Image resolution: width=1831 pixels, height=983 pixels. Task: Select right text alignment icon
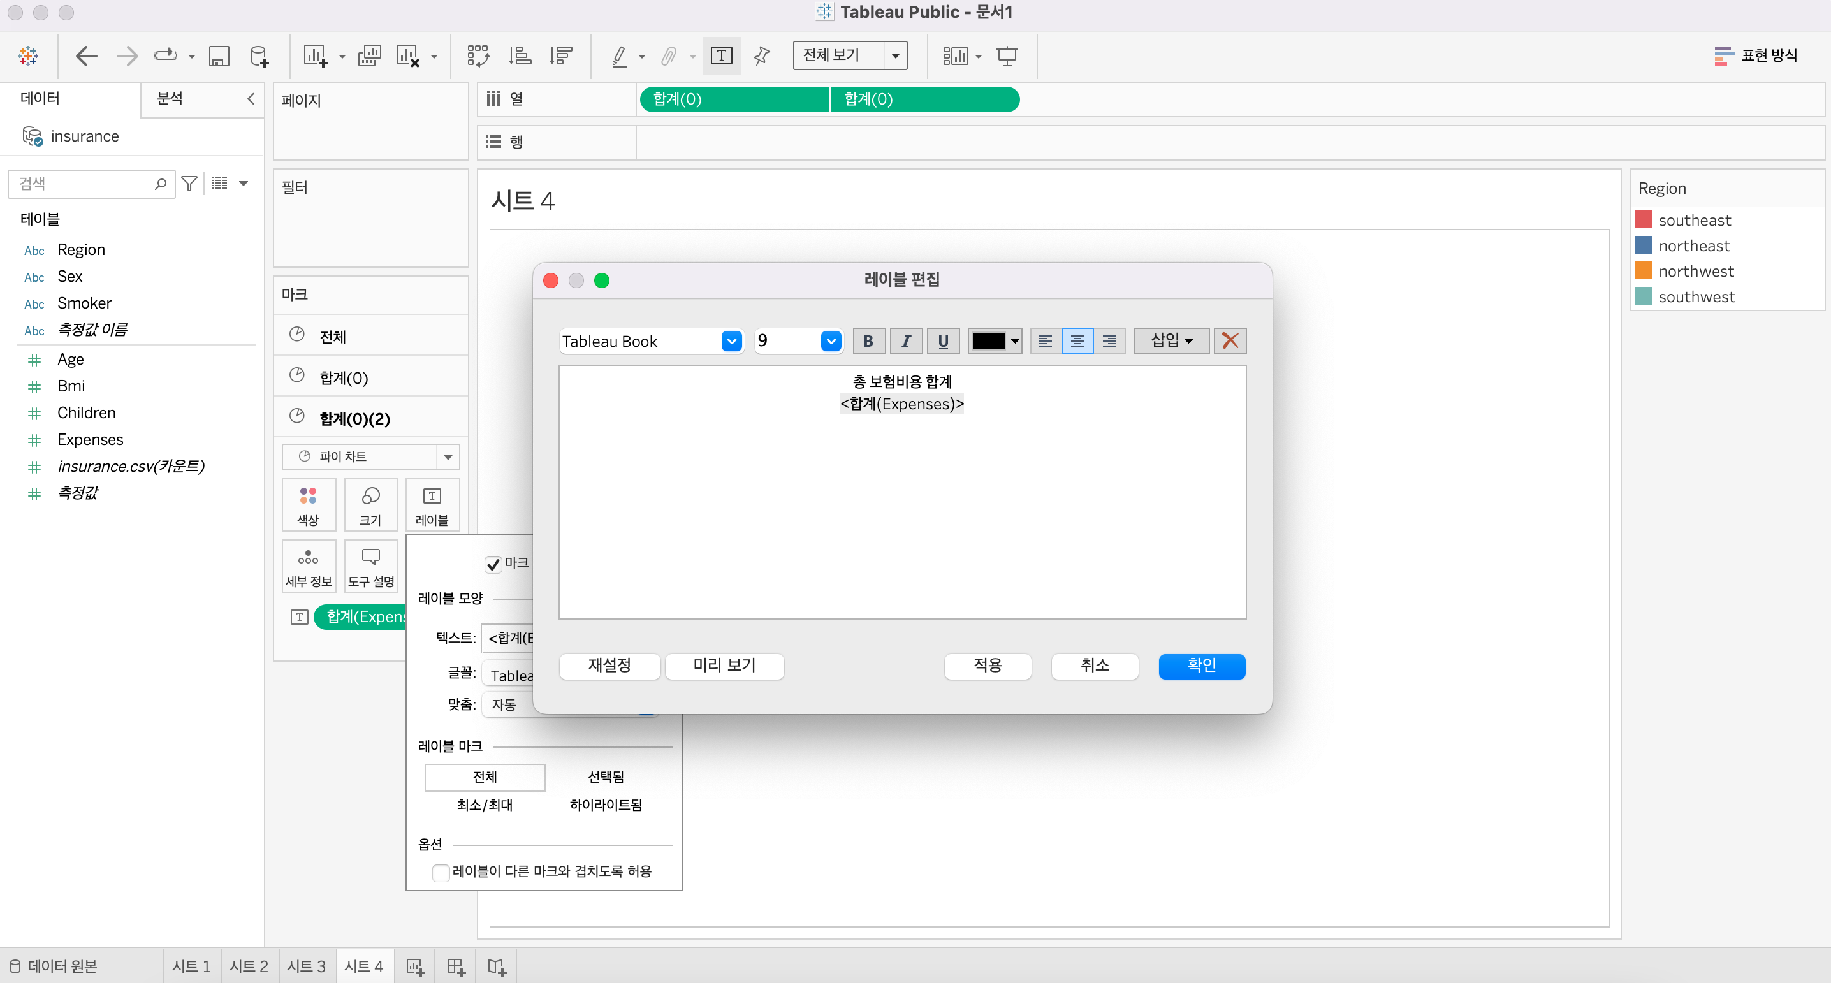pos(1109,341)
